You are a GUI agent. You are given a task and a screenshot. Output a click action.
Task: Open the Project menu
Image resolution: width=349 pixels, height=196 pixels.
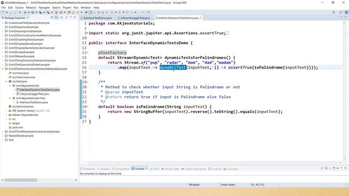coord(67,8)
